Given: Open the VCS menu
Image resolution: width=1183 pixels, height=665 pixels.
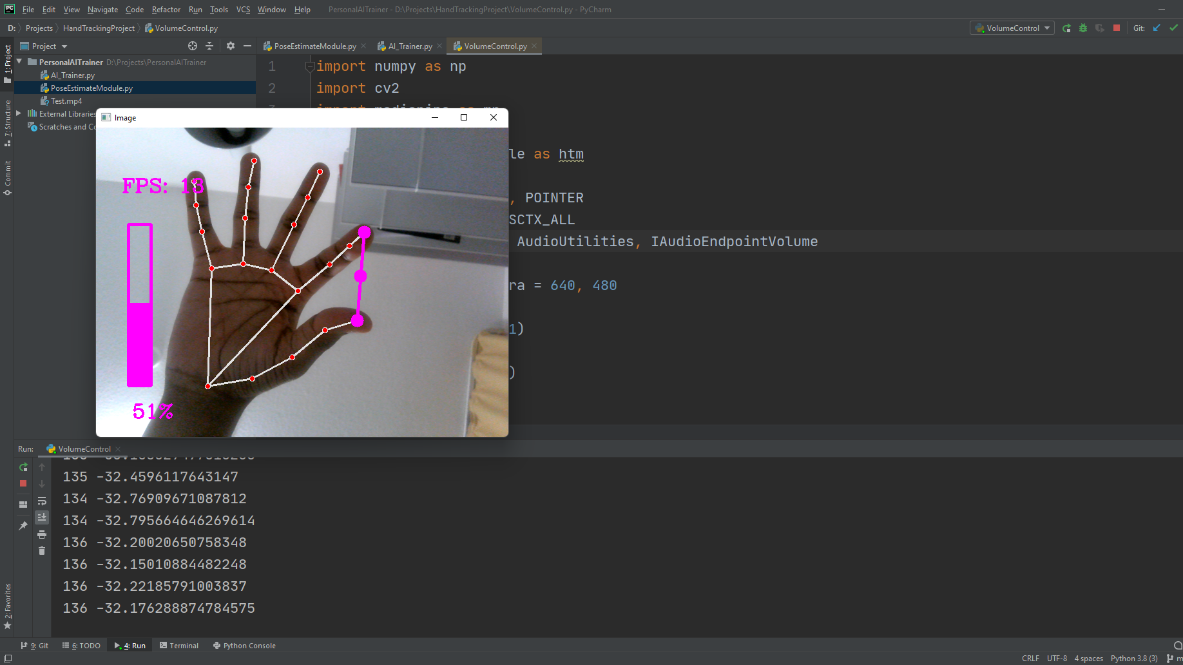Looking at the screenshot, I should [x=243, y=9].
